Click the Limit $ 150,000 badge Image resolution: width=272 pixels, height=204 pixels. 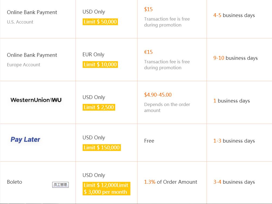(x=102, y=148)
